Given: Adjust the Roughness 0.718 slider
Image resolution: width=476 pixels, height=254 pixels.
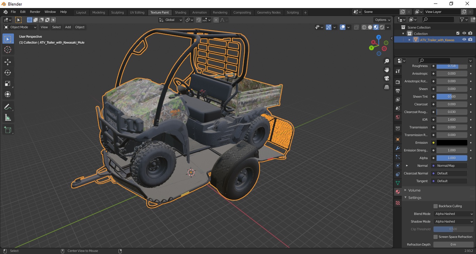Looking at the screenshot, I should coord(452,66).
